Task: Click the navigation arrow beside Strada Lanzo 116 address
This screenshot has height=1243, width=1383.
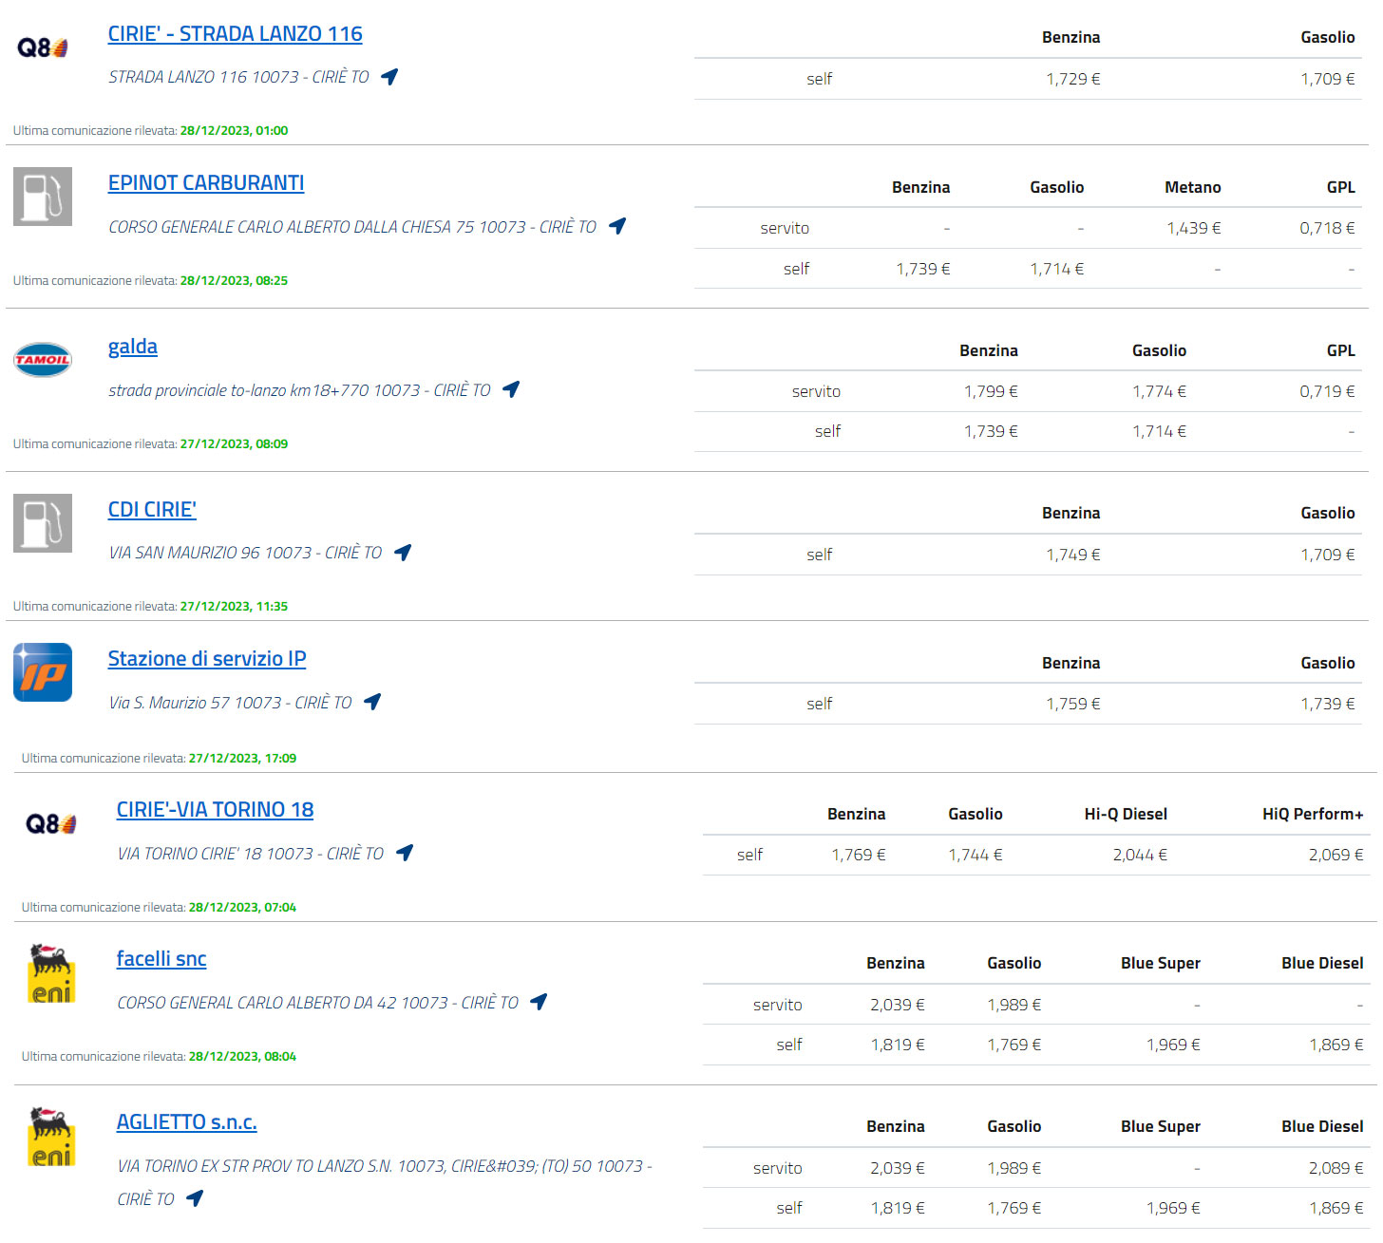Action: click(389, 77)
